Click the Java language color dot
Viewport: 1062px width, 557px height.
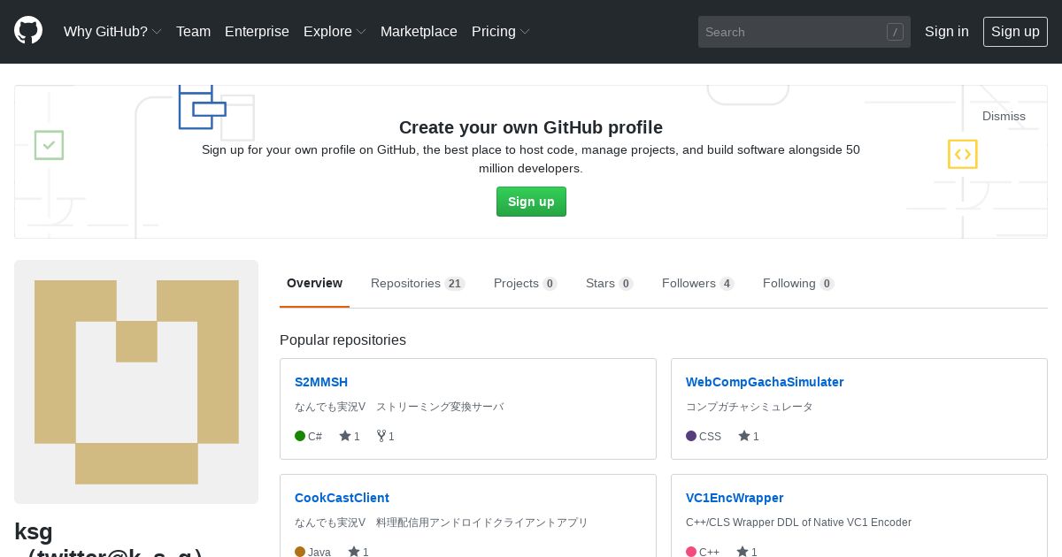pyautogui.click(x=300, y=552)
